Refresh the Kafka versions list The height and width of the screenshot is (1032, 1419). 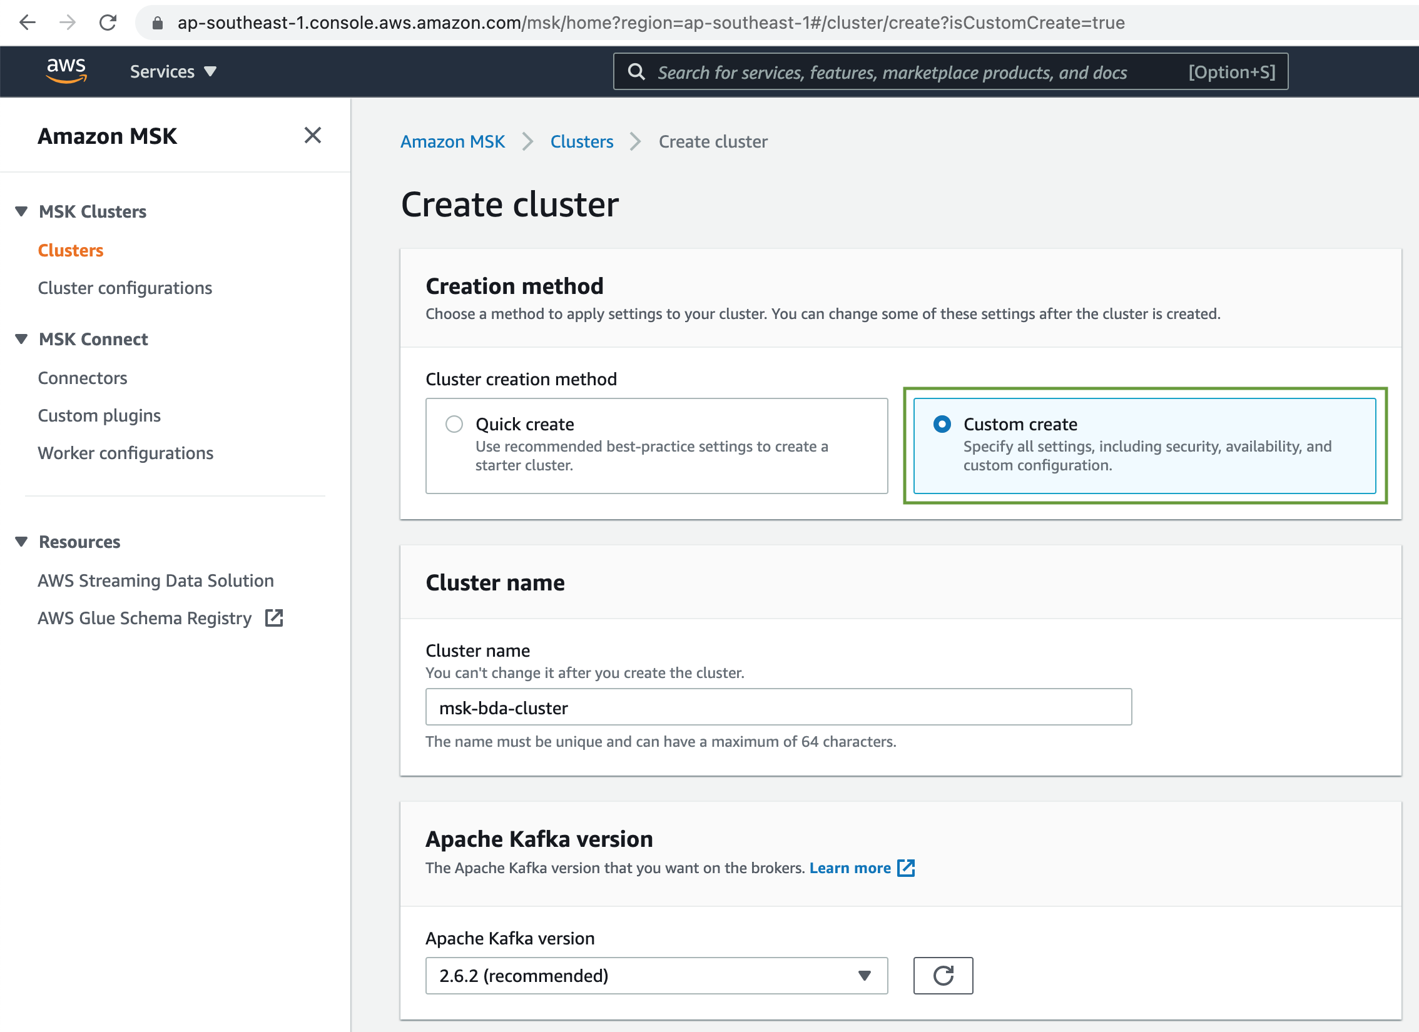coord(943,976)
